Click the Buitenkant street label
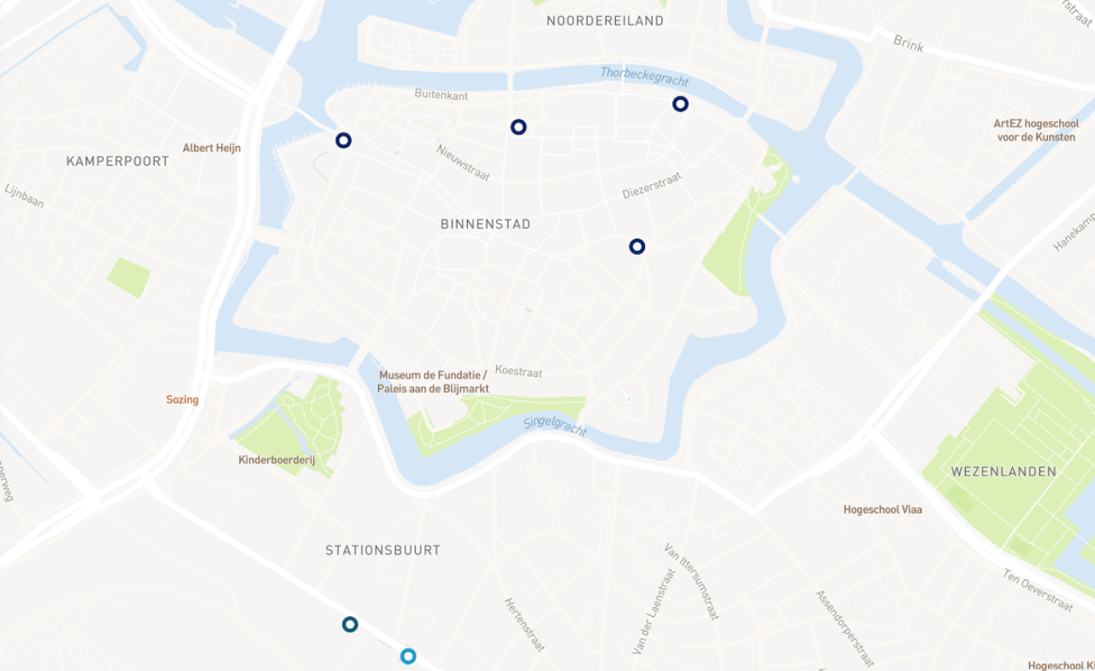The image size is (1095, 671). click(441, 95)
